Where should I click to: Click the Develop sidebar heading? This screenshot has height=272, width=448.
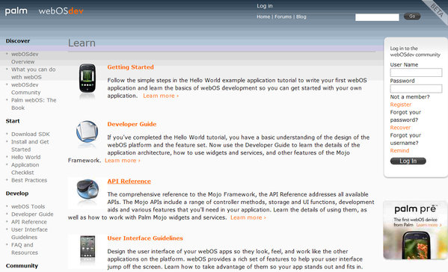pos(17,194)
